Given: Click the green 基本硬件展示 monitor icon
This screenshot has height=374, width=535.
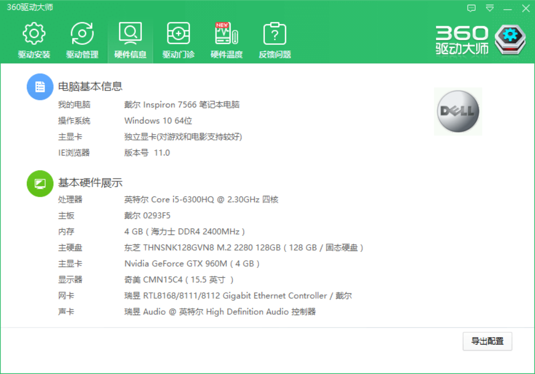Looking at the screenshot, I should [x=40, y=184].
